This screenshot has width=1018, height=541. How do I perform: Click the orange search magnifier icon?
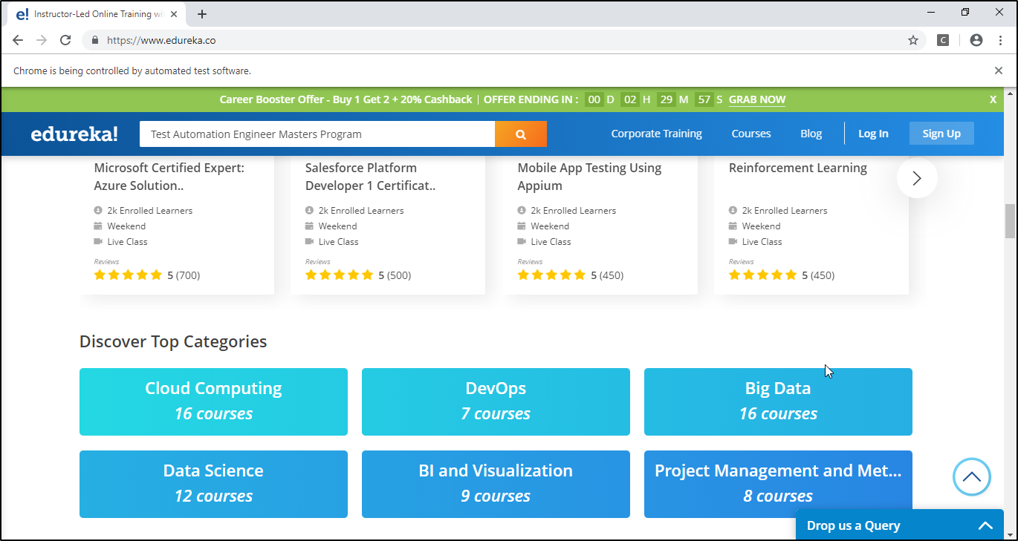[x=520, y=134]
